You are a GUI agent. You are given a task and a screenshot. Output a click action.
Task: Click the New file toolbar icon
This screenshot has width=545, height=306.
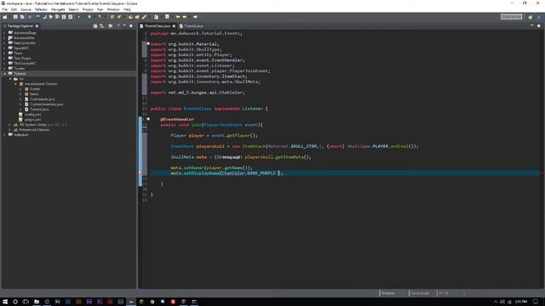(x=5, y=17)
